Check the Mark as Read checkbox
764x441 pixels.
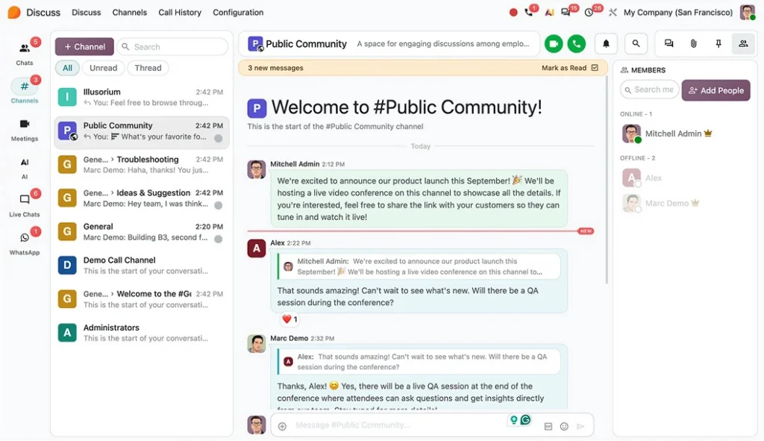595,68
